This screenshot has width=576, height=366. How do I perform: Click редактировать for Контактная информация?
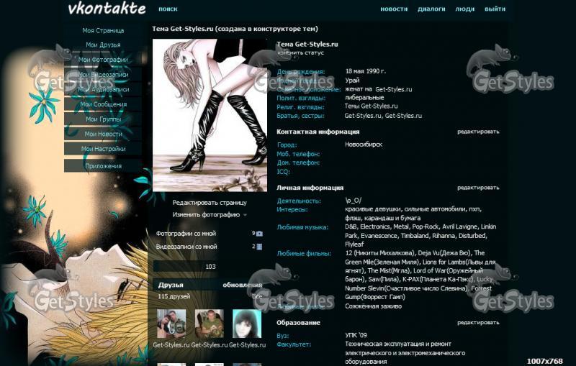[x=478, y=132]
